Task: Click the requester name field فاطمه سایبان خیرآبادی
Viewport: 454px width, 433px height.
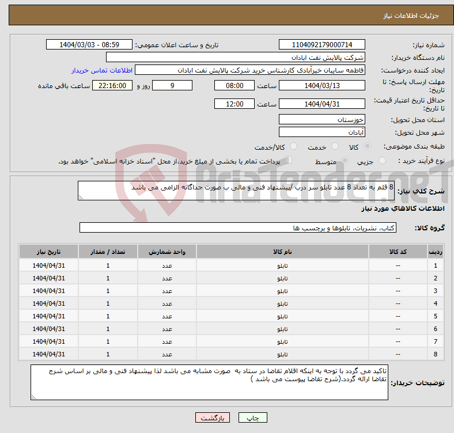Action: pos(250,70)
